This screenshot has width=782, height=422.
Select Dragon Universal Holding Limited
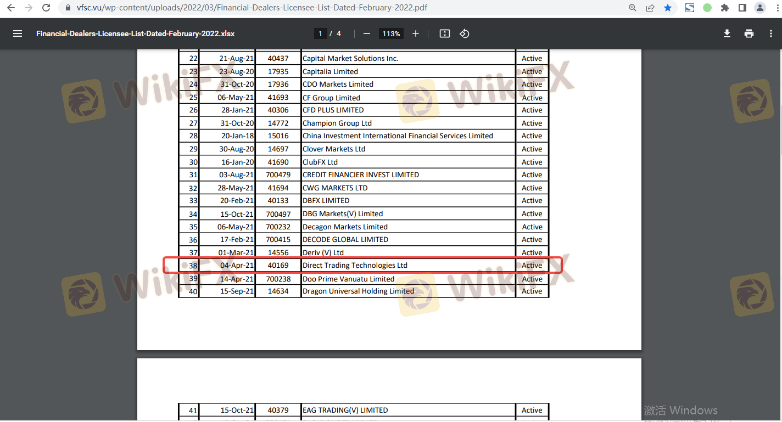click(358, 291)
